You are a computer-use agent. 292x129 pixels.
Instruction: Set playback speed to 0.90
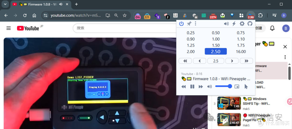pyautogui.click(x=191, y=39)
